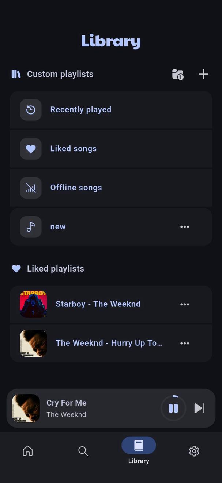Viewport: 222px width, 483px height.
Task: Add a playlist with the plus icon
Action: click(x=203, y=74)
